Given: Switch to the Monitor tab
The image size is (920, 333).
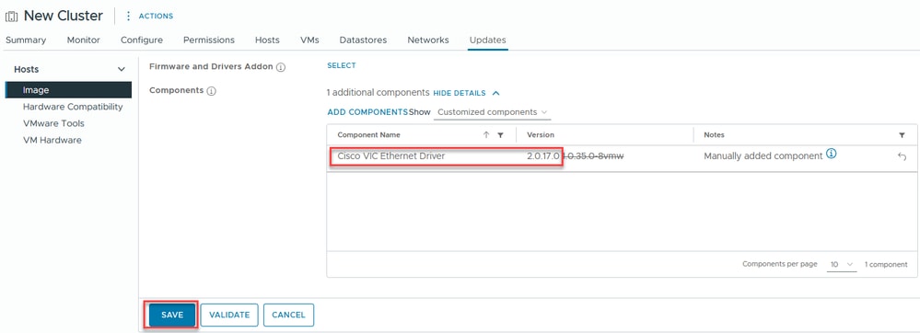Looking at the screenshot, I should [83, 40].
